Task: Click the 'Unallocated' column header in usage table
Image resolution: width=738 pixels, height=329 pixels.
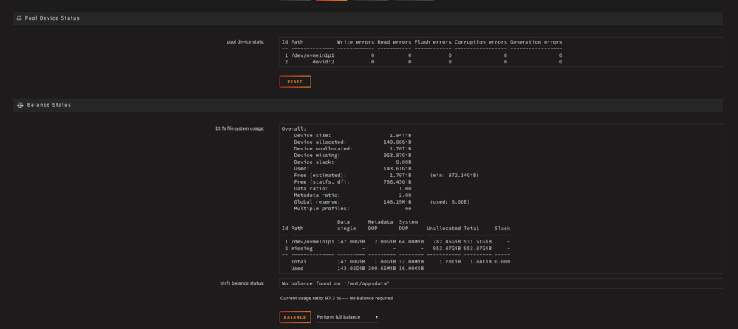Action: click(444, 228)
